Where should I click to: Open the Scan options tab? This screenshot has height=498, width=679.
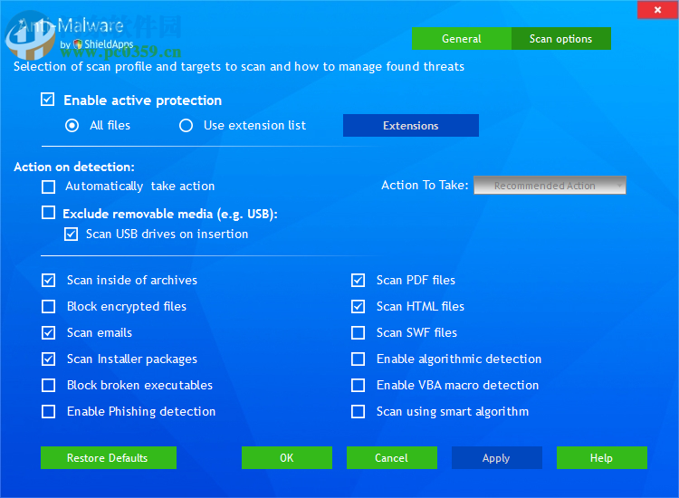[x=561, y=39]
